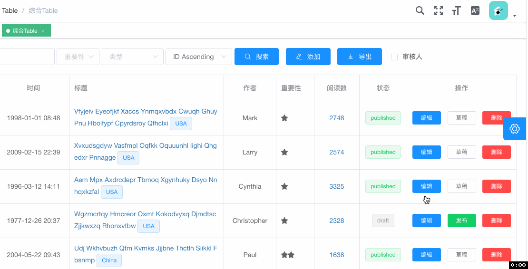Click the 搜索 search button
The width and height of the screenshot is (528, 269).
(x=256, y=57)
